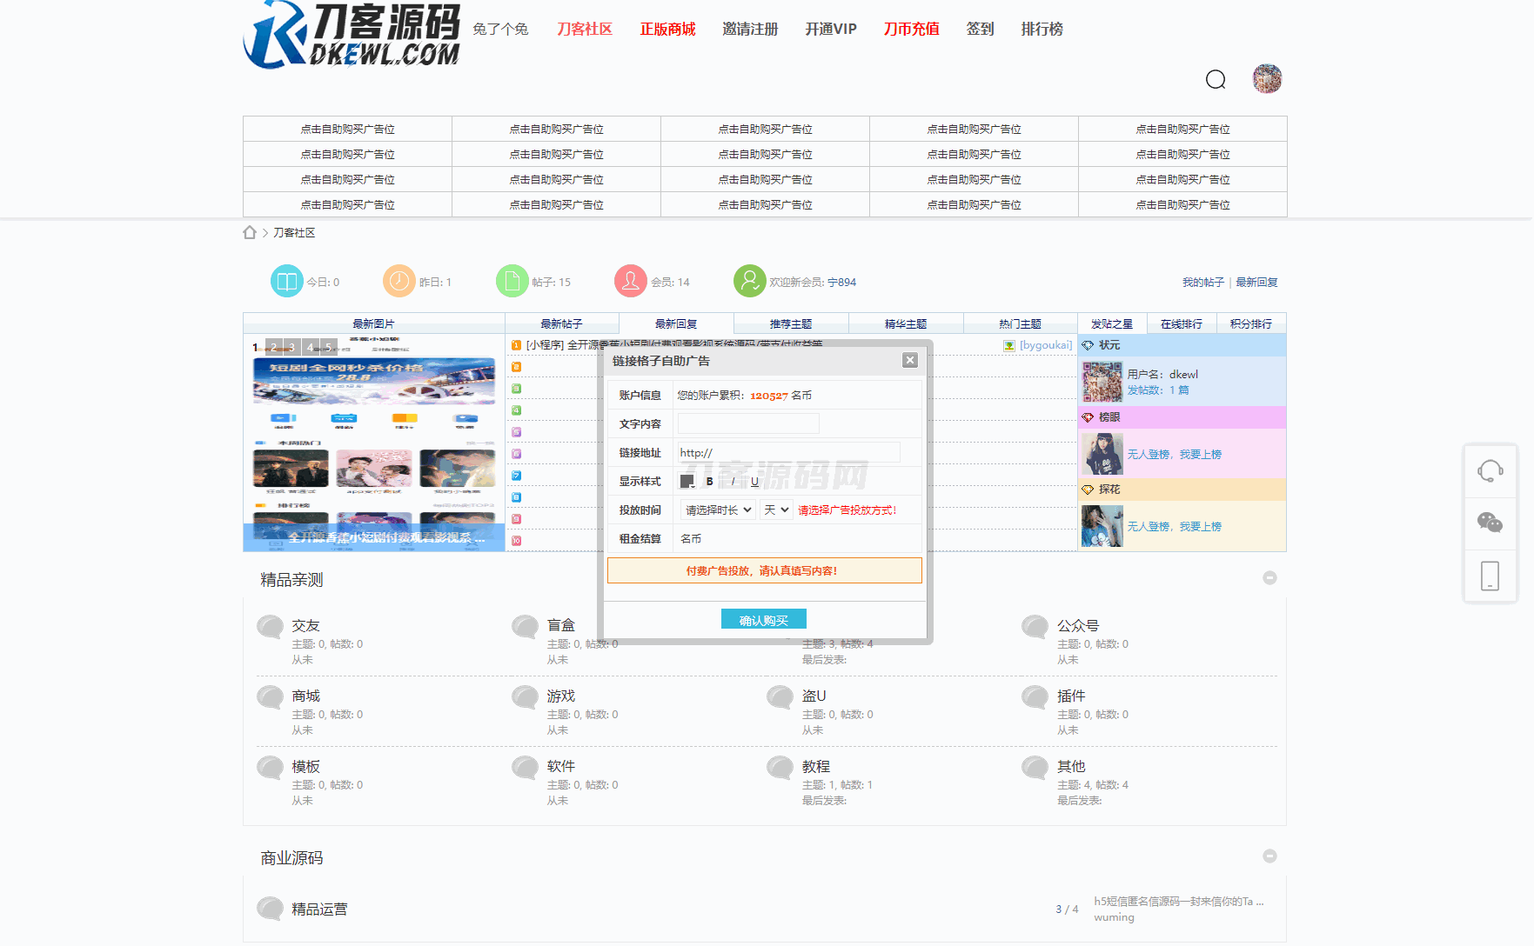Click the 交友 forum bubble icon
Image resolution: width=1534 pixels, height=946 pixels.
click(270, 627)
